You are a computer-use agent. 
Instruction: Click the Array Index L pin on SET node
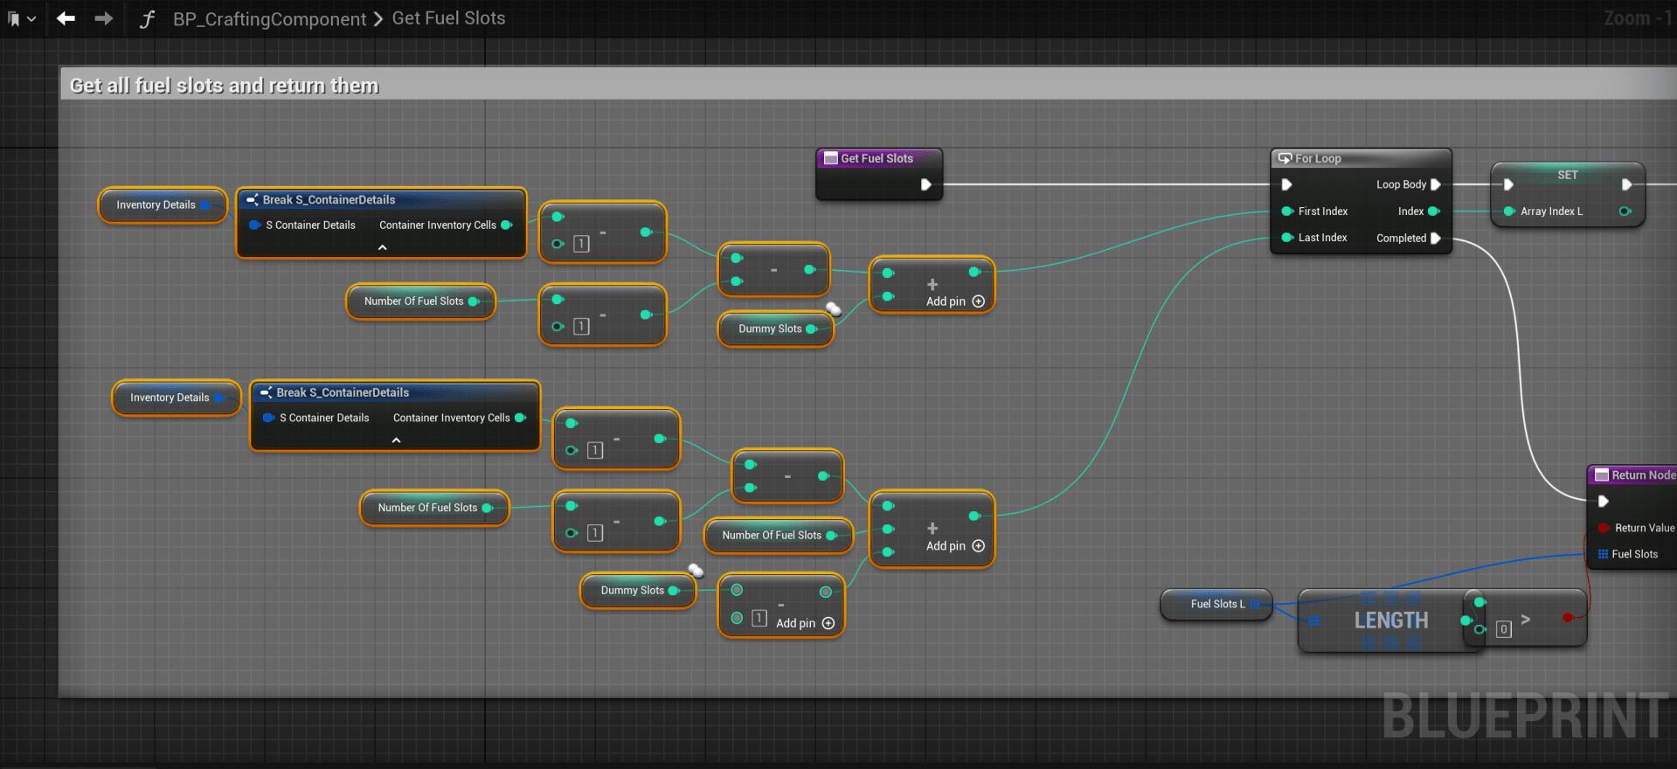1509,211
